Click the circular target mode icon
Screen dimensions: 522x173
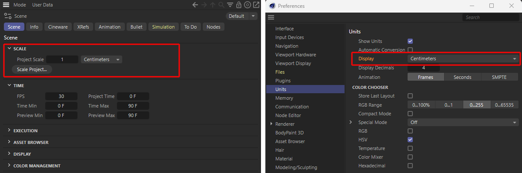248,5
